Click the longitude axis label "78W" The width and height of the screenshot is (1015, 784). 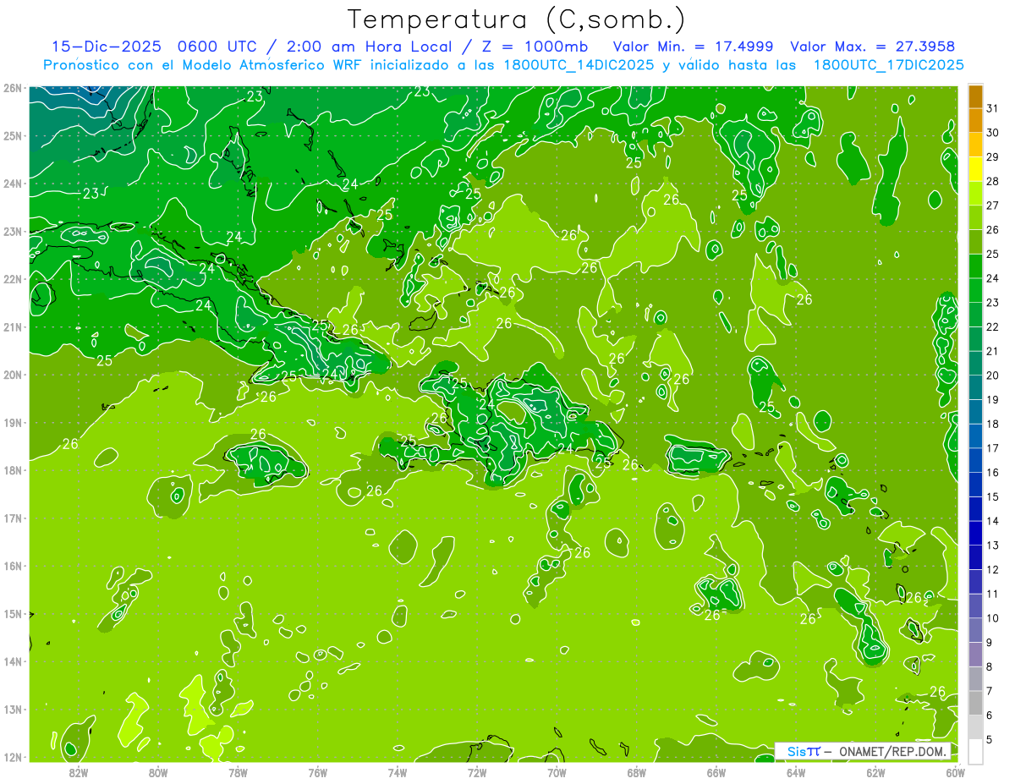tap(238, 772)
